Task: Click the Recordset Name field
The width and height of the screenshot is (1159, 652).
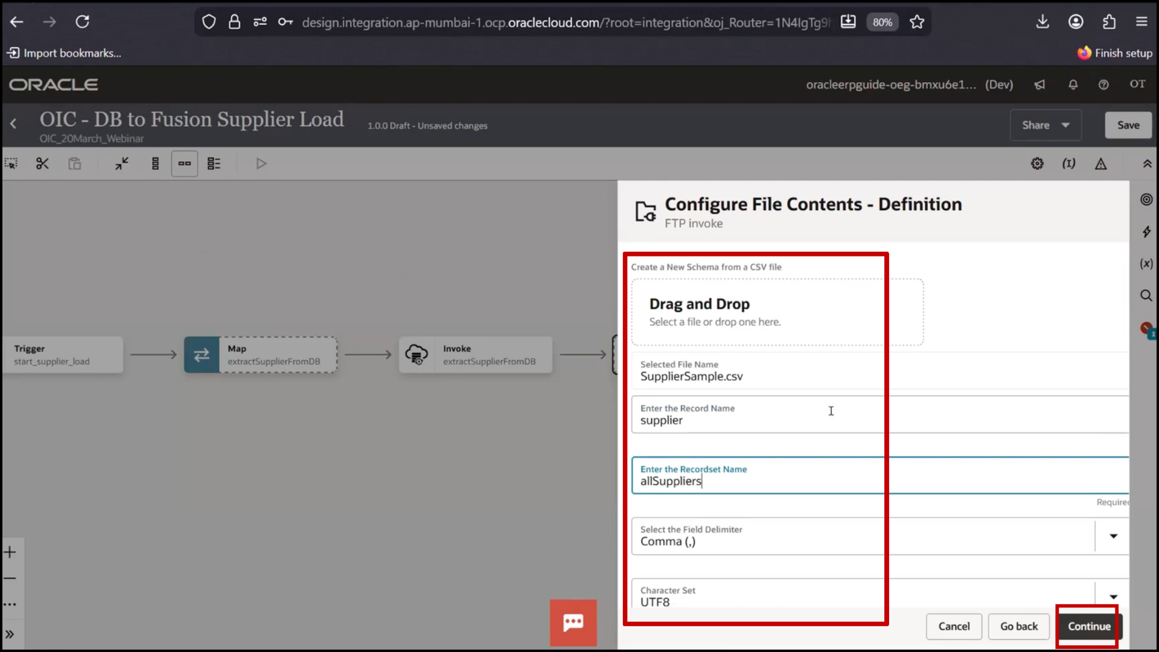Action: point(880,475)
